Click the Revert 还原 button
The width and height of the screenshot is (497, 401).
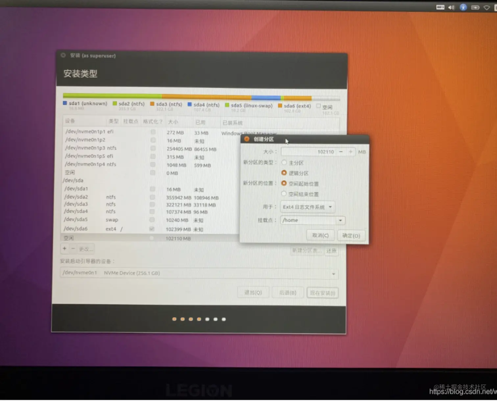point(331,251)
